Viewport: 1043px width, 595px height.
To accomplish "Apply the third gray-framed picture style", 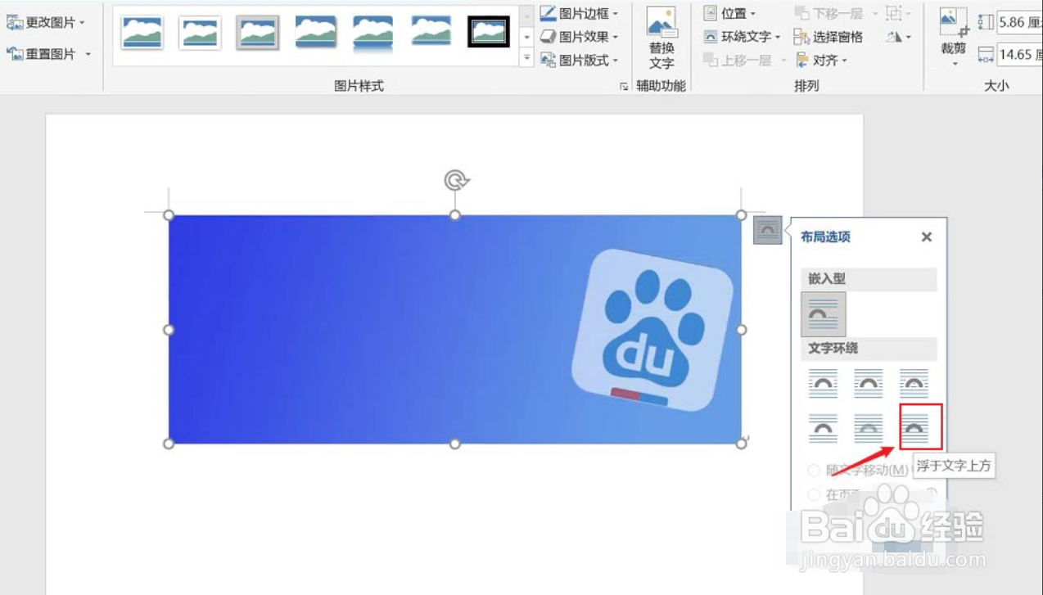I will click(x=258, y=33).
